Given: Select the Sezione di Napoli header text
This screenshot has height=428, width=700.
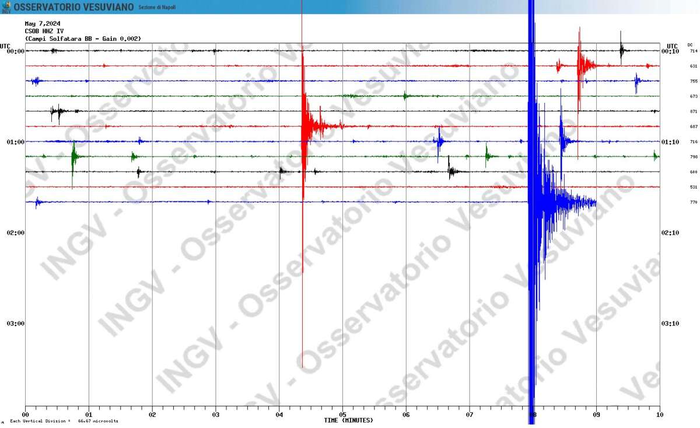Looking at the screenshot, I should [x=156, y=8].
